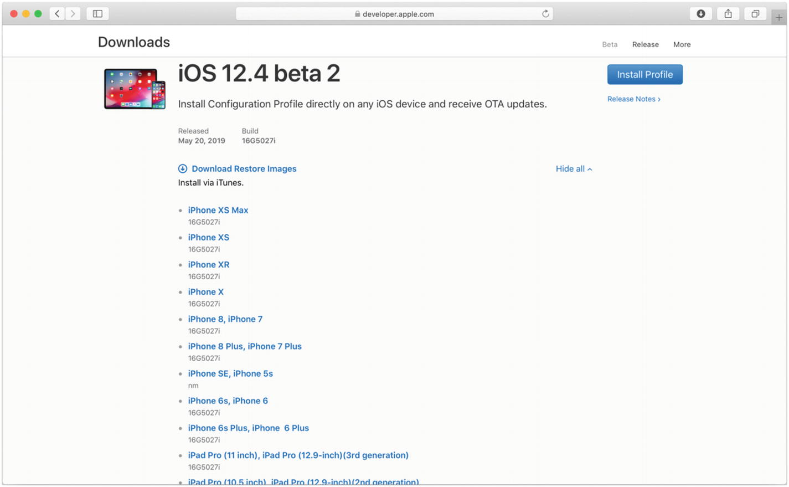Go back using Safari back arrow
789x487 pixels.
tap(57, 14)
